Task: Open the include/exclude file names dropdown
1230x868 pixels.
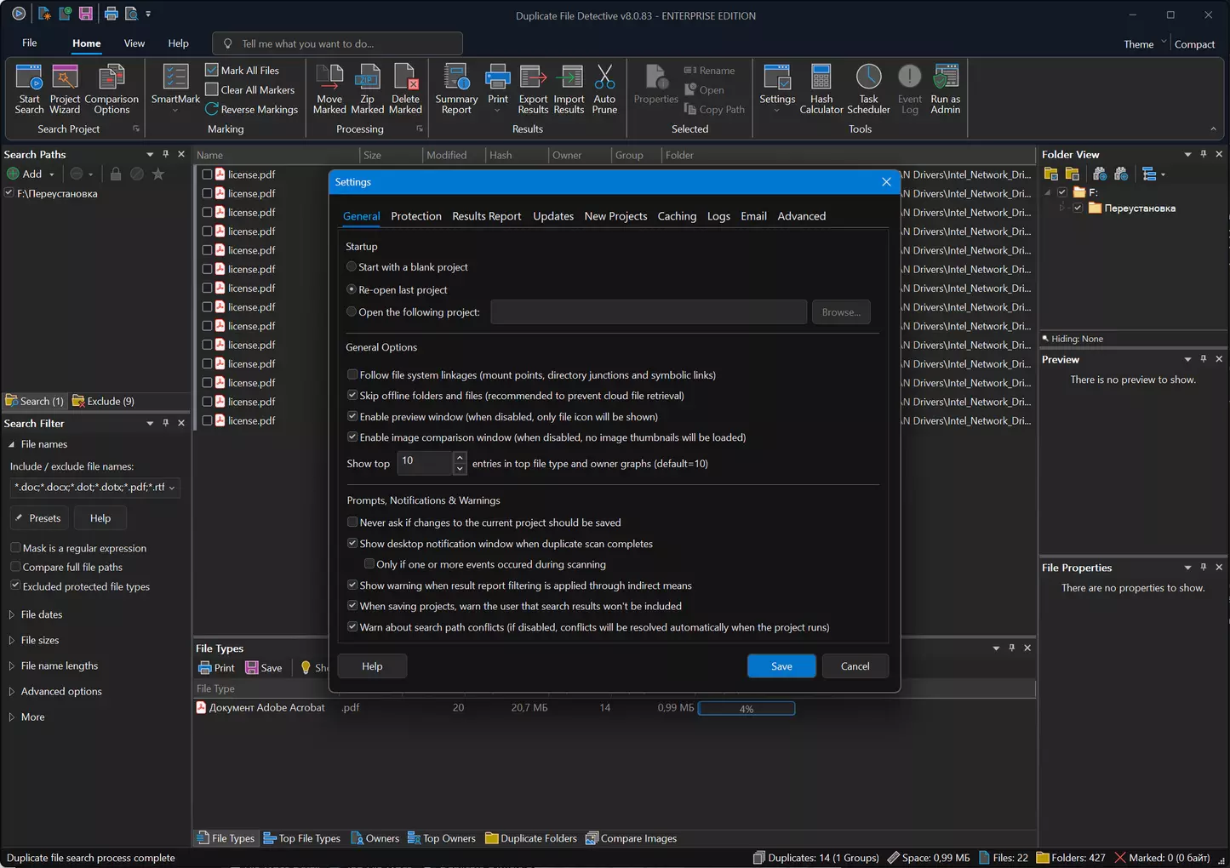Action: pyautogui.click(x=172, y=488)
